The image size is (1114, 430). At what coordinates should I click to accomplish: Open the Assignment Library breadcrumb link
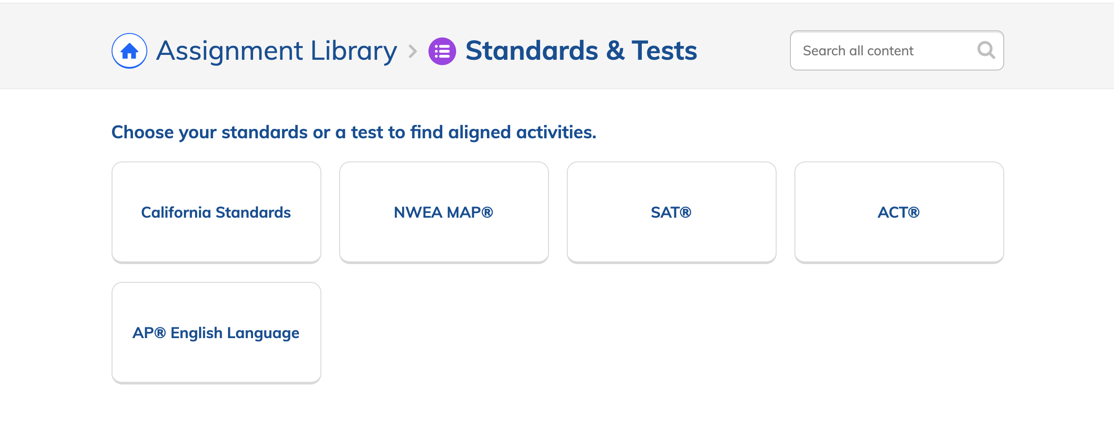pyautogui.click(x=277, y=51)
